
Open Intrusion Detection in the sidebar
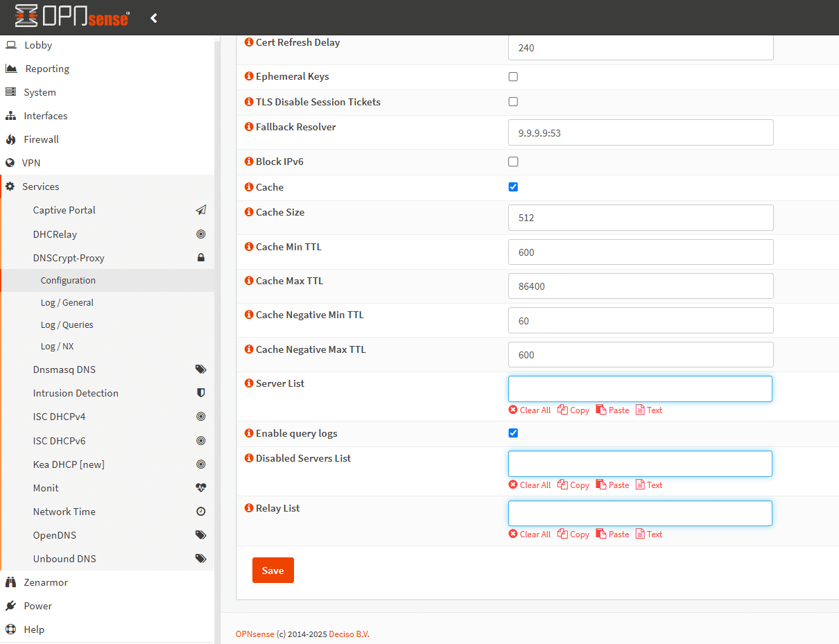coord(76,393)
